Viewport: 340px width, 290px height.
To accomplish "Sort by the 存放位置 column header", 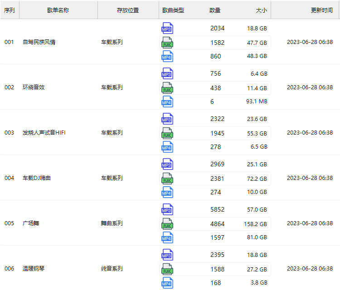I will pyautogui.click(x=128, y=10).
